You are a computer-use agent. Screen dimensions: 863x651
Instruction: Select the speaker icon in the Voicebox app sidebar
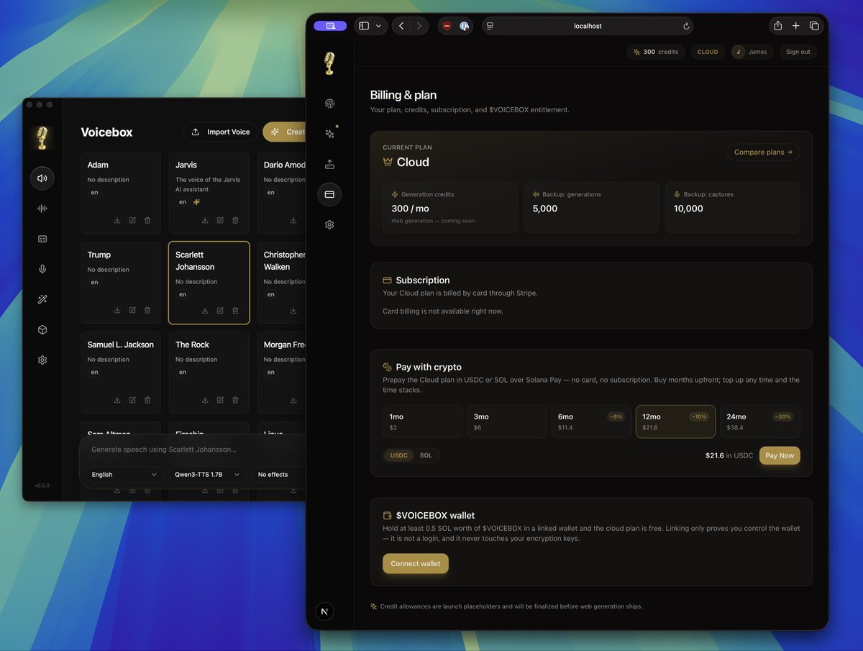(x=42, y=178)
